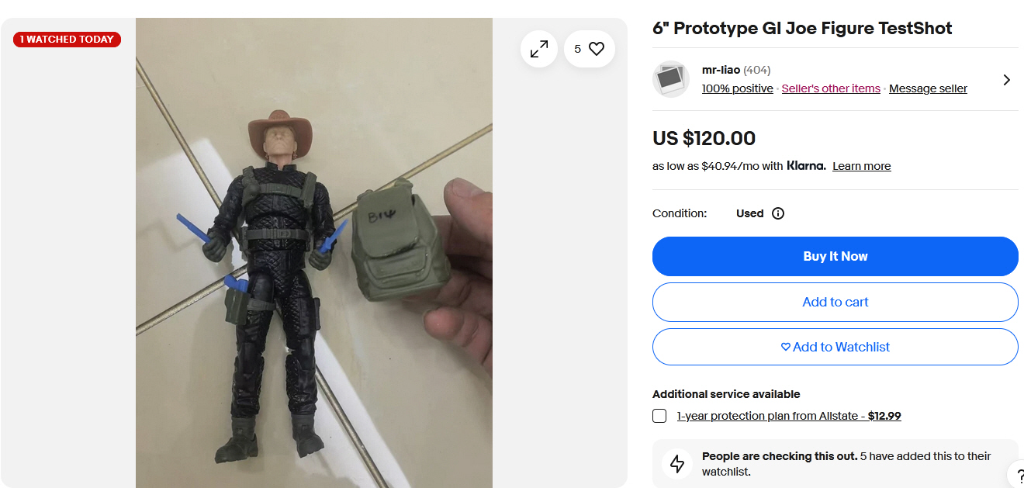Click the question mark help icon
The width and height of the screenshot is (1024, 488).
pos(1017,474)
